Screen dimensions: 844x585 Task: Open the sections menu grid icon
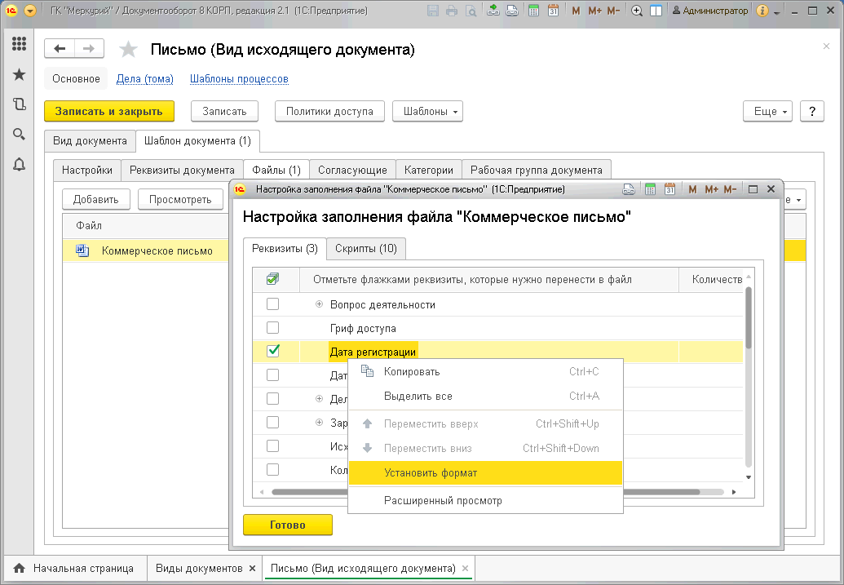[x=19, y=43]
